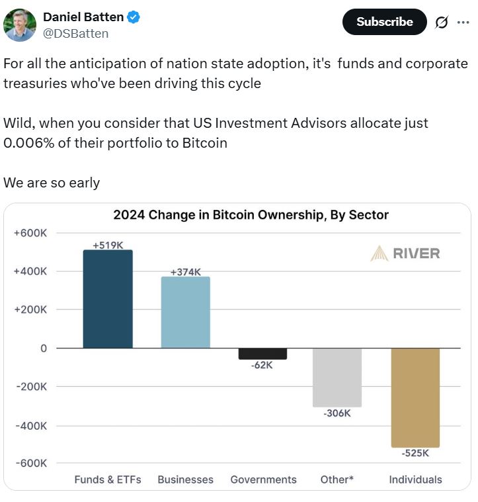The height and width of the screenshot is (502, 478).
Task: Click the Daniel Batten display name
Action: click(x=83, y=17)
